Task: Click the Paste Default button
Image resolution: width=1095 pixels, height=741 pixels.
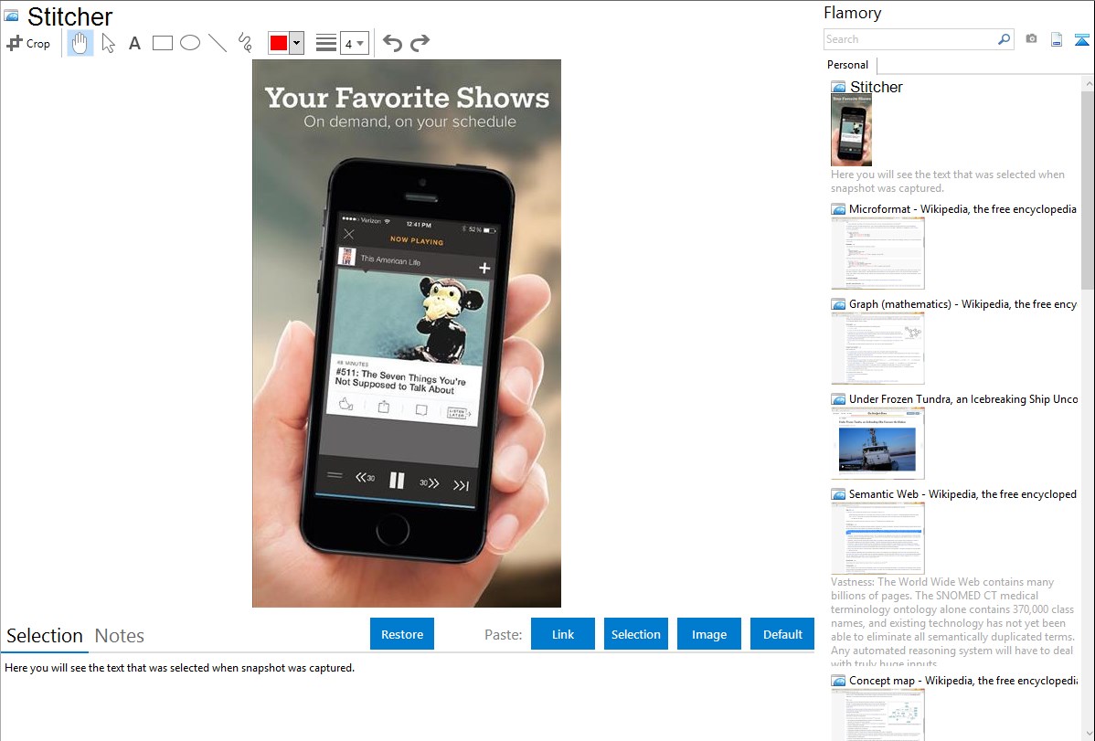Action: click(782, 634)
